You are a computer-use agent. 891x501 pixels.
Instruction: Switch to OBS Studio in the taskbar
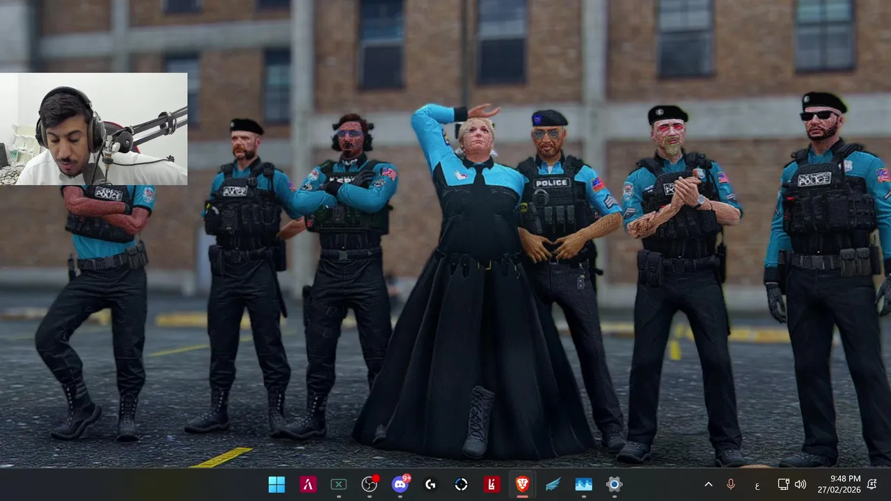(x=370, y=484)
